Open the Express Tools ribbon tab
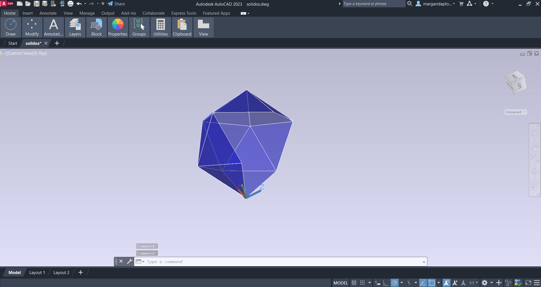Screen dimensions: 541x287 point(184,13)
